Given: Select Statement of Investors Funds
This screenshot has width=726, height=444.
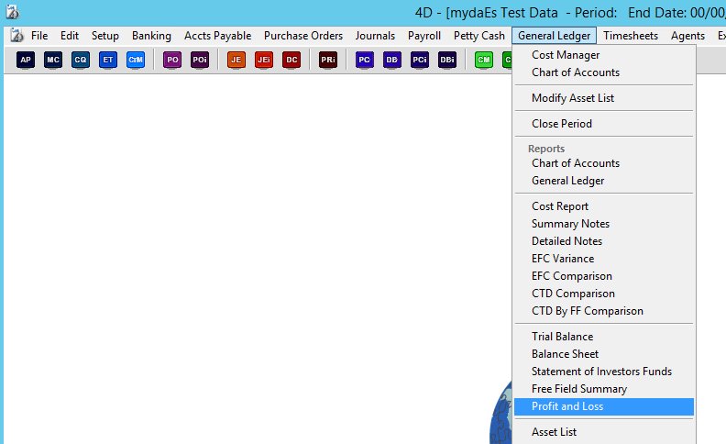Looking at the screenshot, I should coord(604,372).
